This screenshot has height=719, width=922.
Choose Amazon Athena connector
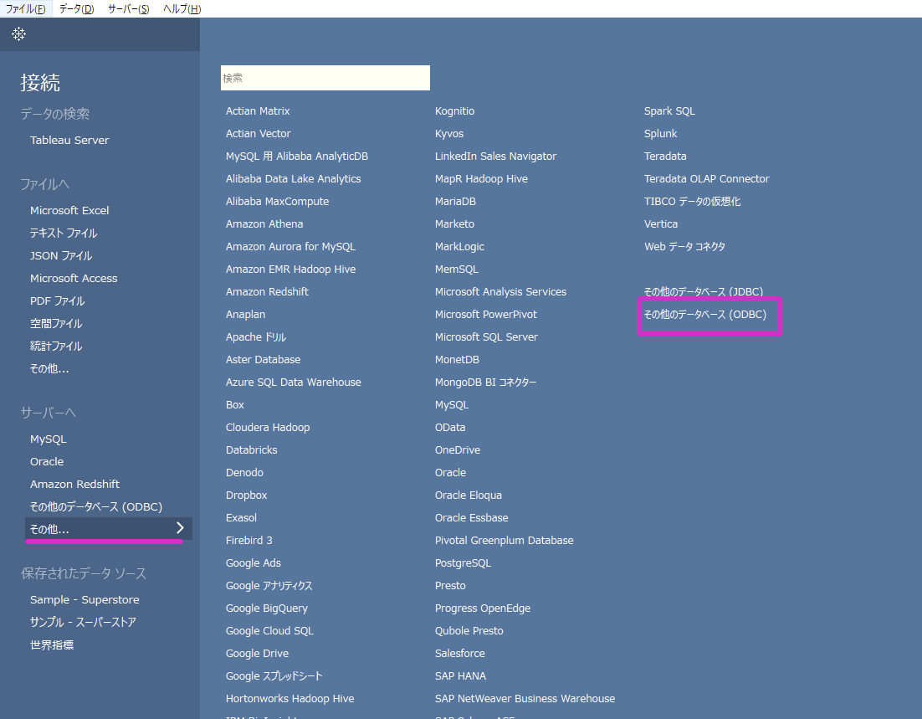[264, 224]
